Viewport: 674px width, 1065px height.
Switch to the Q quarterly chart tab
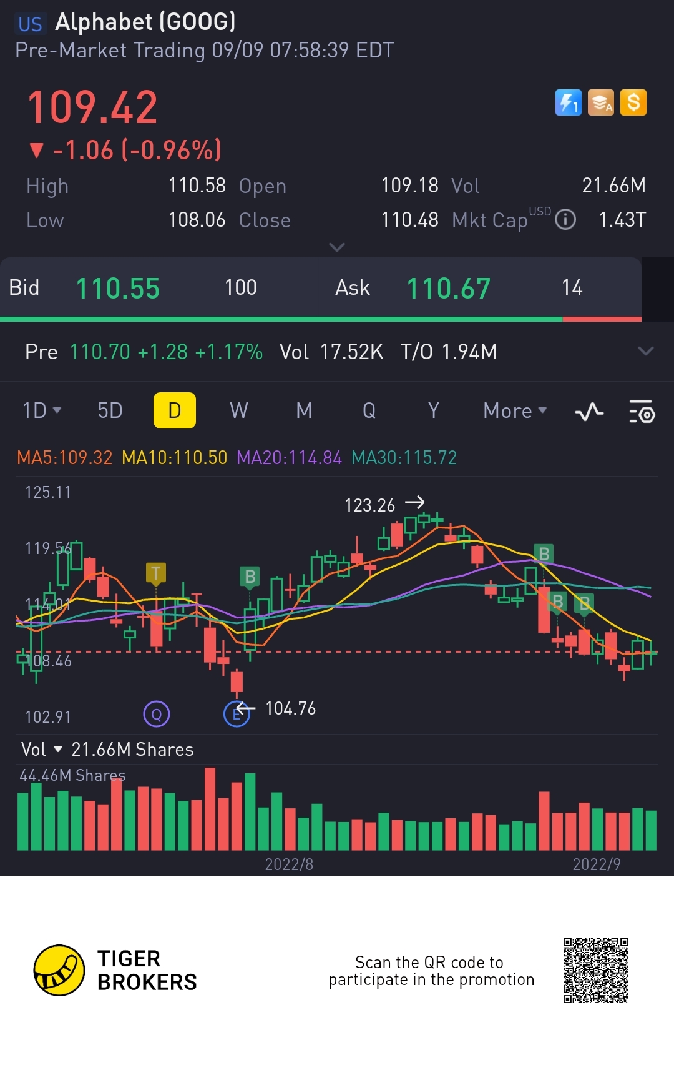(x=369, y=410)
